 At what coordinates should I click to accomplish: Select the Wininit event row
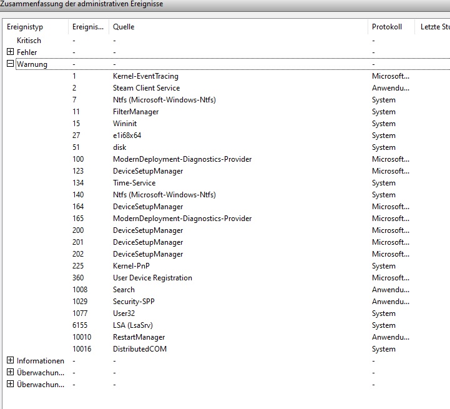pos(226,124)
